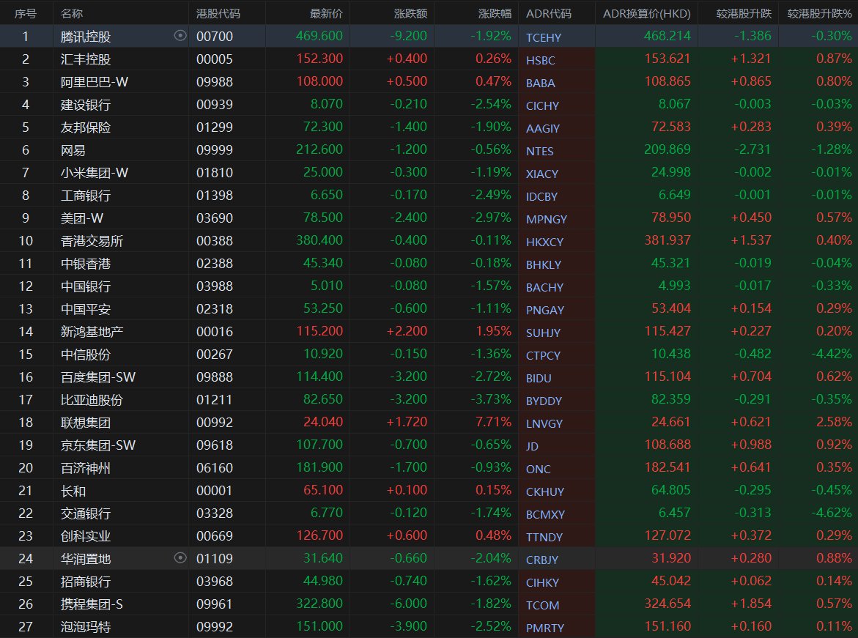The image size is (858, 638).
Task: Select the 携程集团-S stock row
Action: tap(429, 604)
